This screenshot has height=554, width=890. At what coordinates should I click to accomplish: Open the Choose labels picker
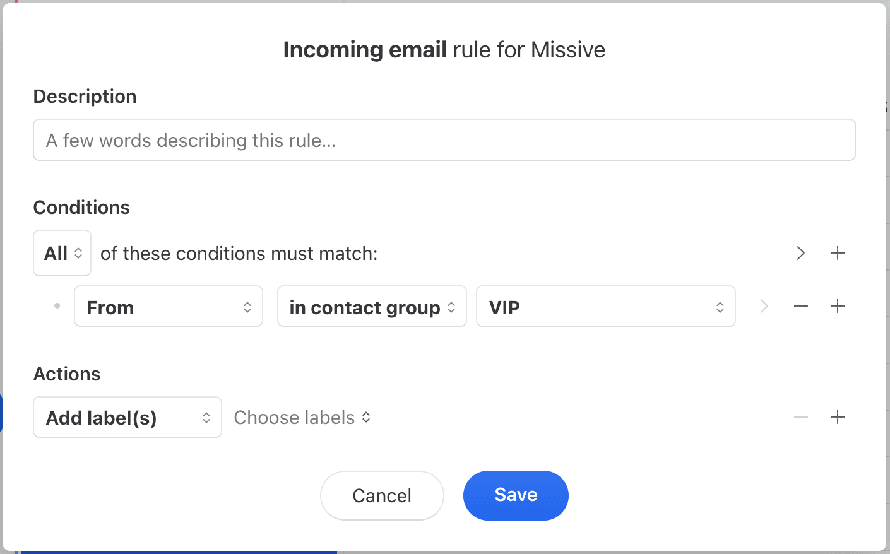(302, 418)
